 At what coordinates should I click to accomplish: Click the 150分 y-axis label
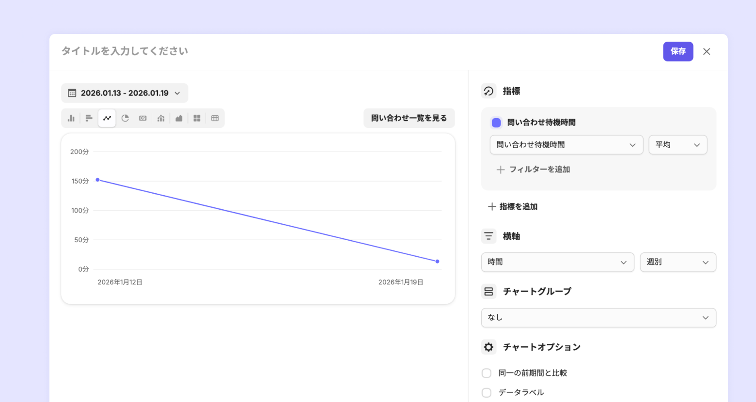click(x=80, y=181)
